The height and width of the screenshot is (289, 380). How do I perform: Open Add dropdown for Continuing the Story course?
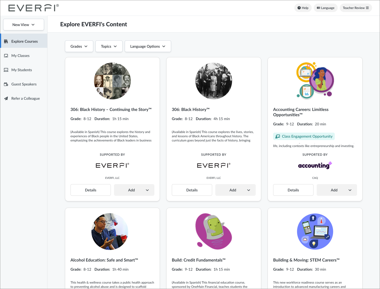tap(134, 190)
